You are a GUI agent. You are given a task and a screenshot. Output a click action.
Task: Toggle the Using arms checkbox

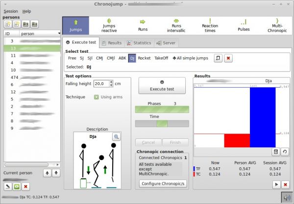pyautogui.click(x=97, y=97)
